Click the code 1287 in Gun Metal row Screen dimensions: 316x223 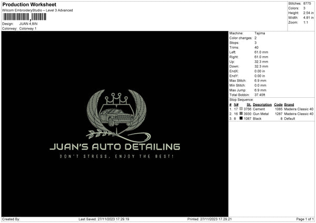[279, 114]
